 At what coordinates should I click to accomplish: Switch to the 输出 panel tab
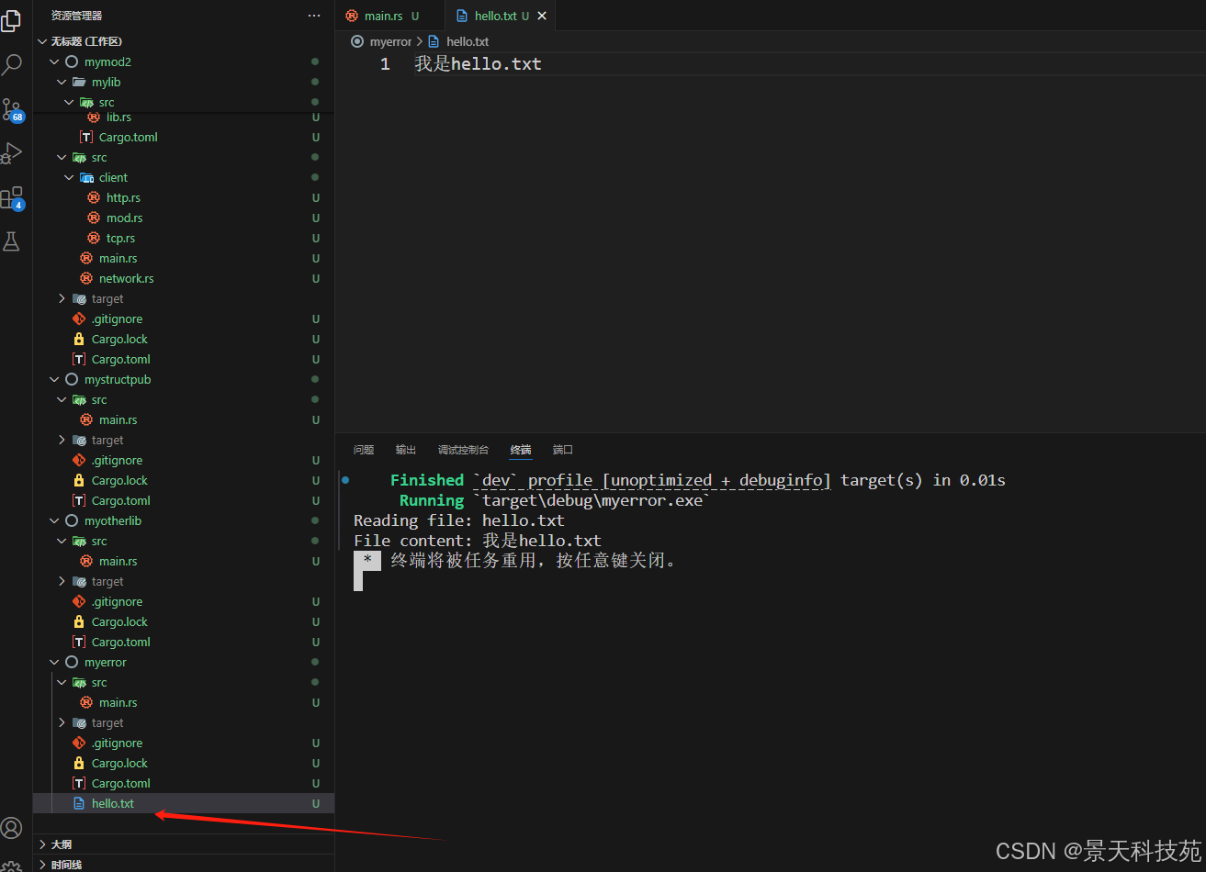406,450
